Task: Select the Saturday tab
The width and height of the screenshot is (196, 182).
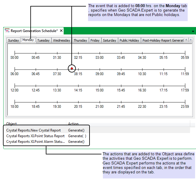Action: (x=109, y=40)
